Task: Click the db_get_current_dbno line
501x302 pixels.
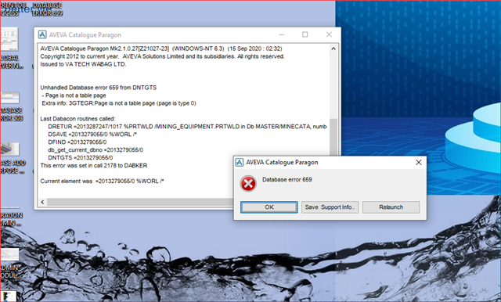Action: (96, 150)
